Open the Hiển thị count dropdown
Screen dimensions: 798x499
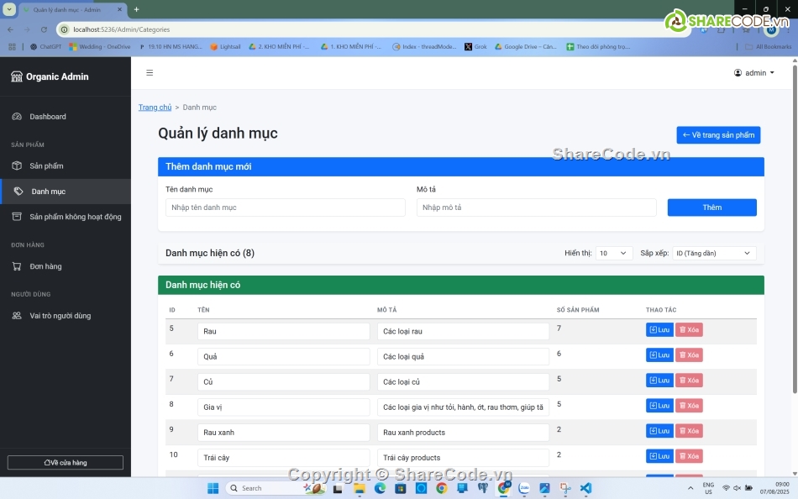coord(614,253)
